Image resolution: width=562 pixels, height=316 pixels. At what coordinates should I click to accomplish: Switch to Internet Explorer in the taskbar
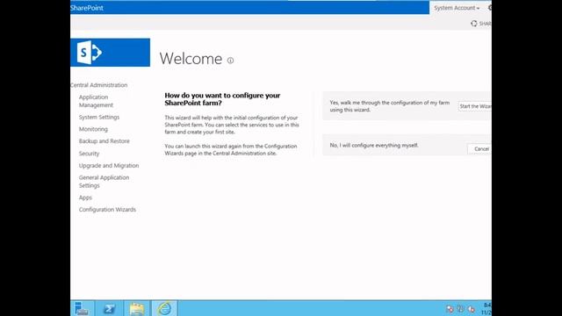(x=164, y=308)
